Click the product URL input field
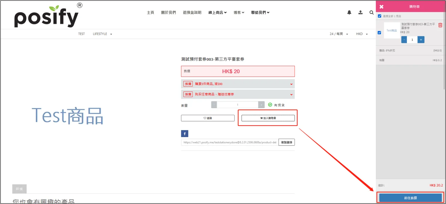Viewport: 446px width, 204px height. coord(230,142)
